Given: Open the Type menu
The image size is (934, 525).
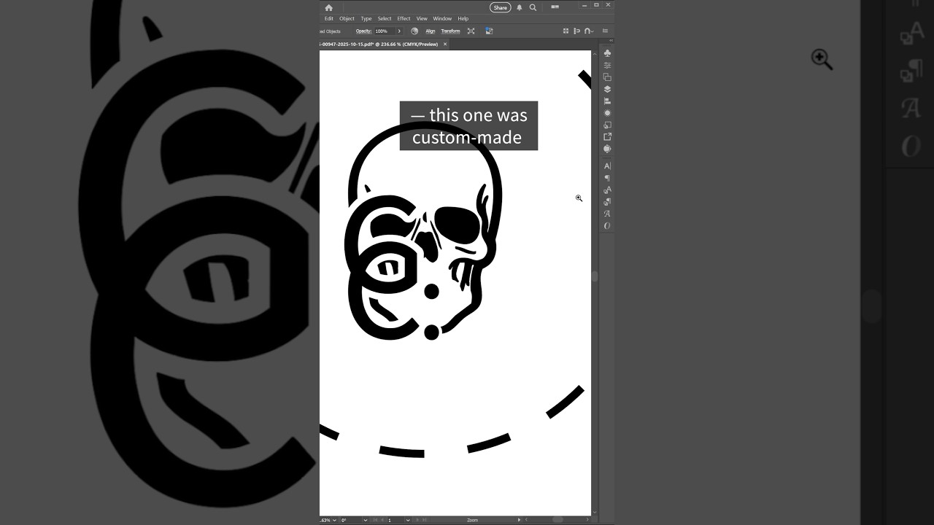Looking at the screenshot, I should (366, 19).
